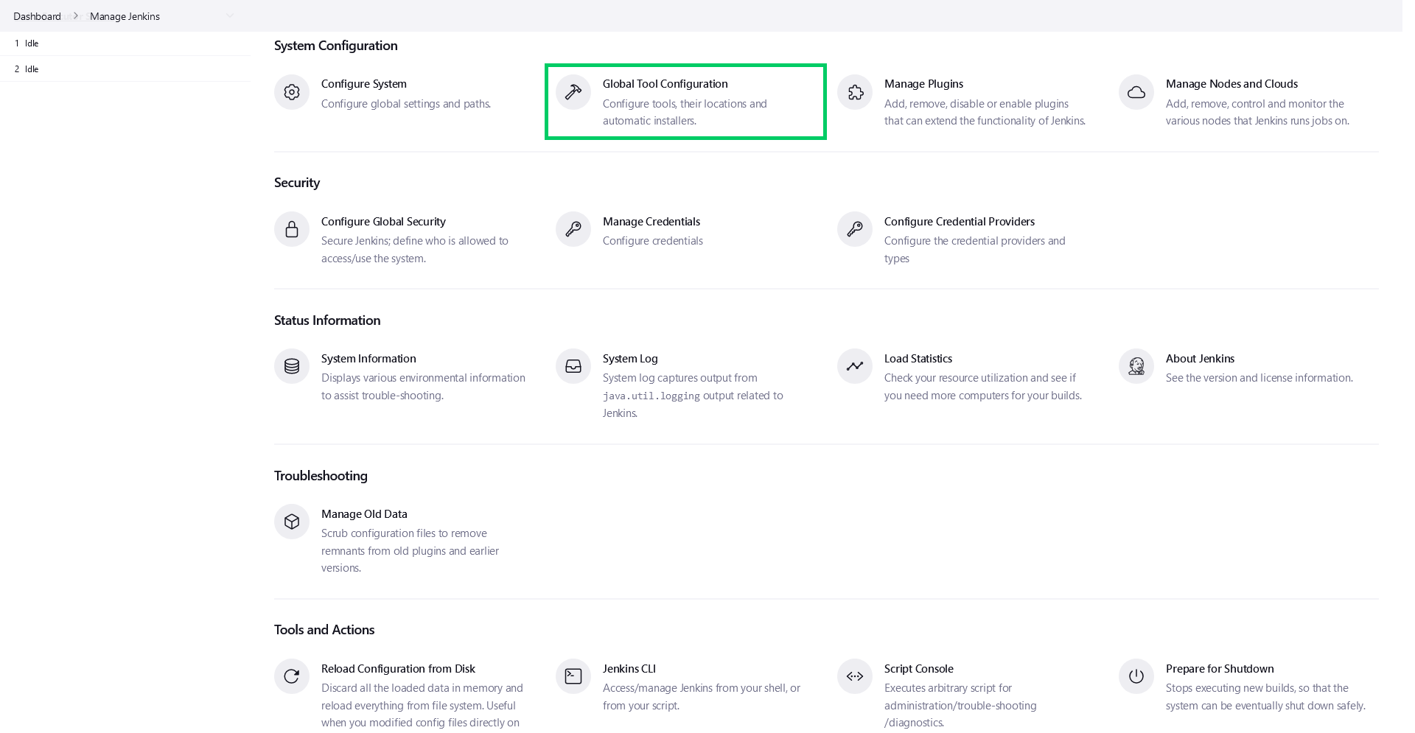Click the Reload Configuration from Disk icon
1415x733 pixels.
[x=292, y=676]
